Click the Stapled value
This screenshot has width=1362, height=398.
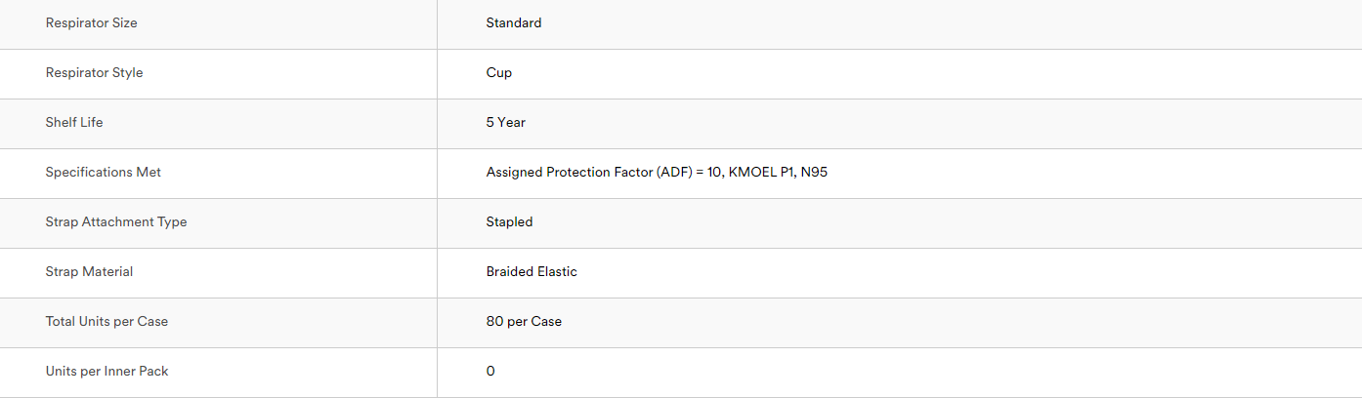click(509, 222)
